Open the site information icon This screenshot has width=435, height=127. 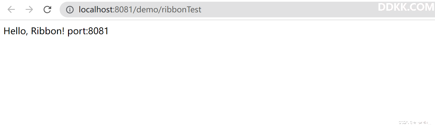pos(70,10)
